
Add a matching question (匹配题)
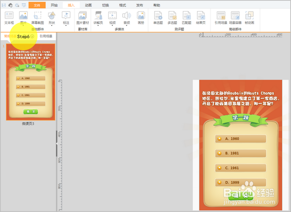[x=186, y=18]
